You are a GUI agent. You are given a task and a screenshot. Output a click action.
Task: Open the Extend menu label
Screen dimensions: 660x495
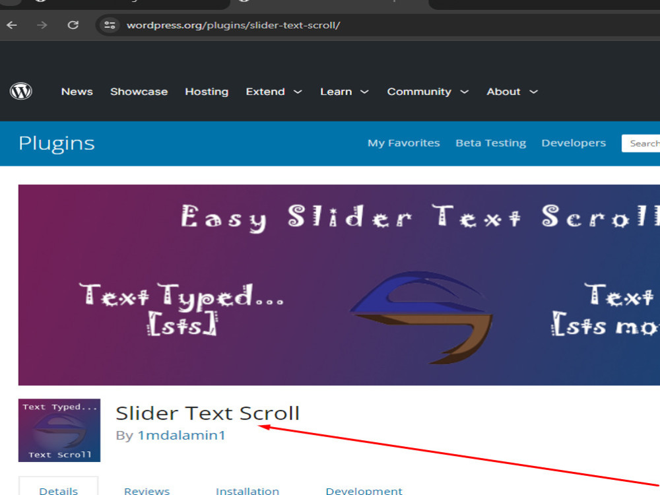(265, 92)
